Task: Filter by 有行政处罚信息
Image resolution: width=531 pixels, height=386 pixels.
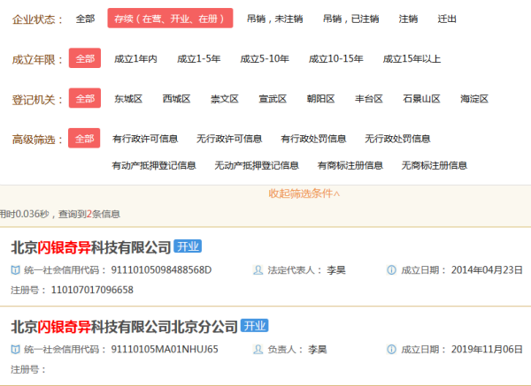Action: tap(313, 139)
